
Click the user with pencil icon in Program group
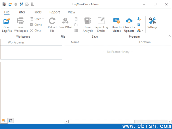[139, 19]
